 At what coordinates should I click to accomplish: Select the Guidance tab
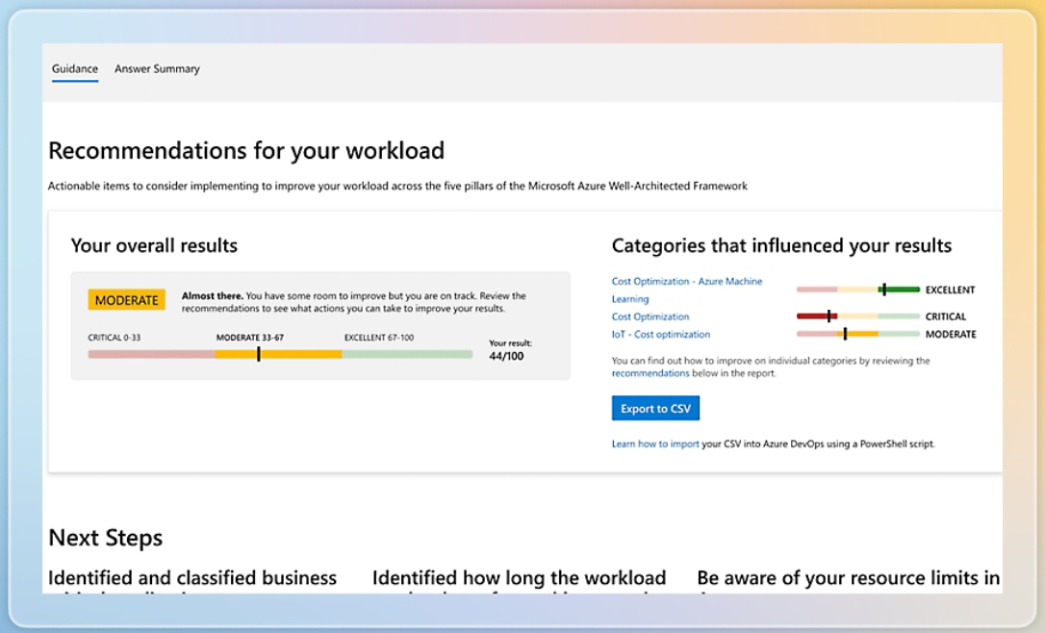(75, 68)
